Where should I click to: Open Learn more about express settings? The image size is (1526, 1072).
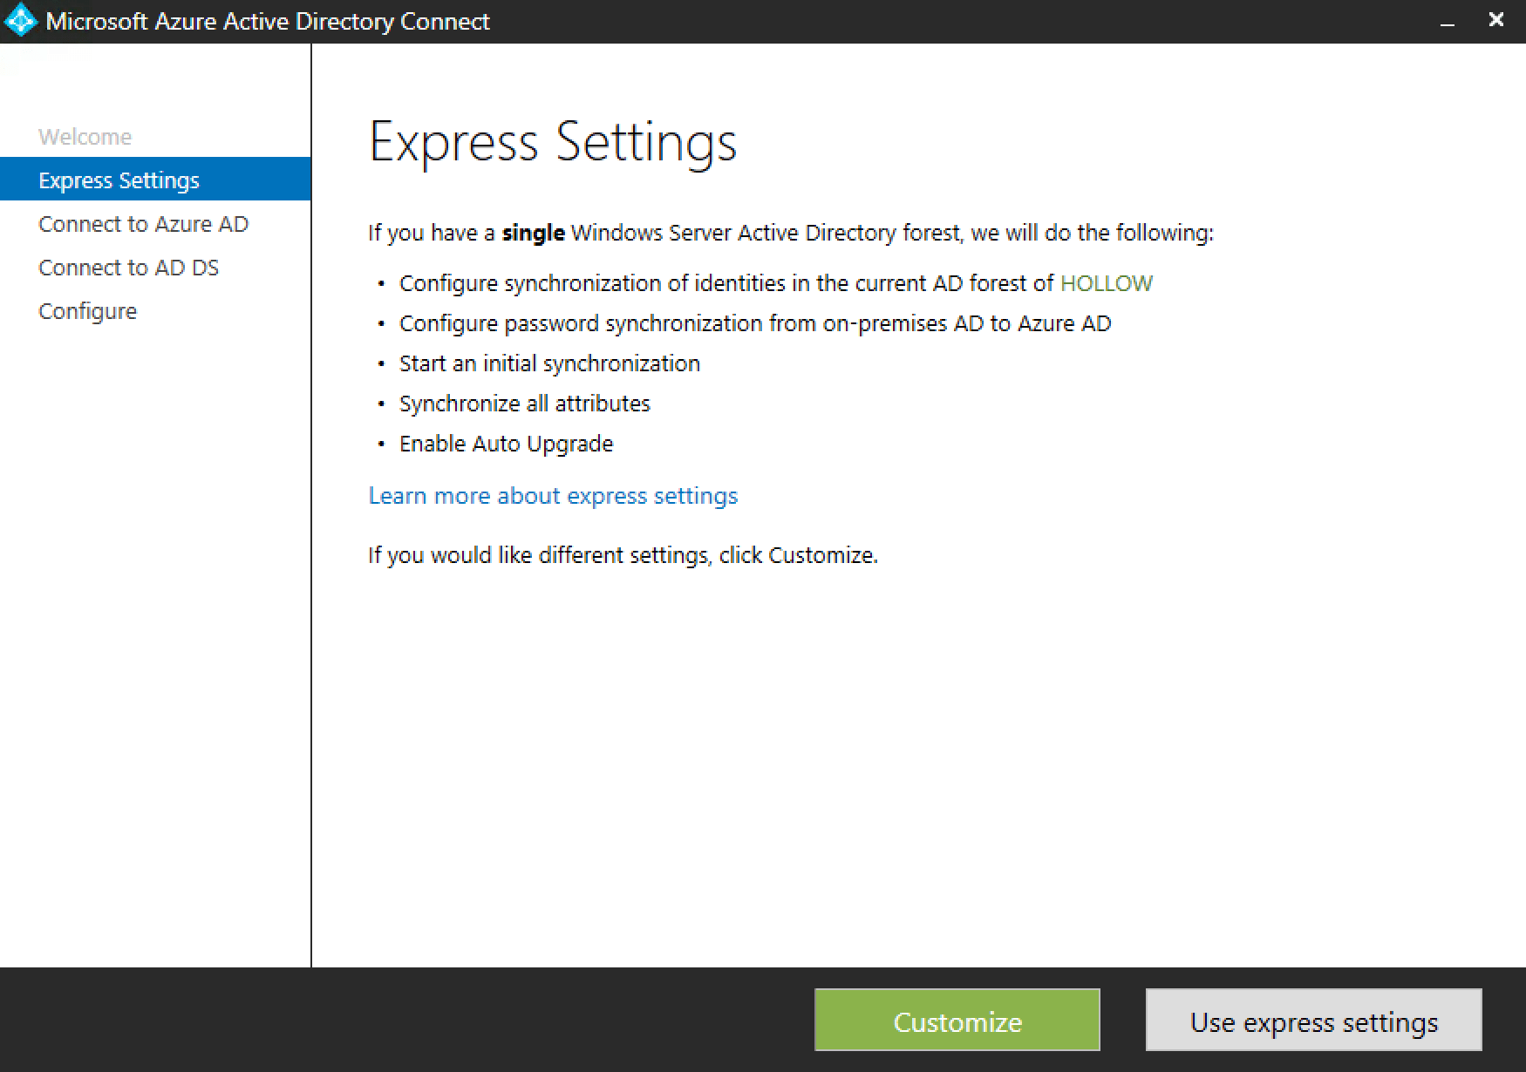pos(553,495)
